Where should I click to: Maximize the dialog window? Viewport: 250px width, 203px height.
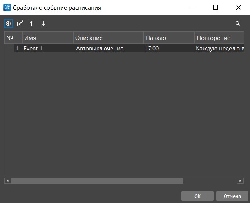pos(216,7)
